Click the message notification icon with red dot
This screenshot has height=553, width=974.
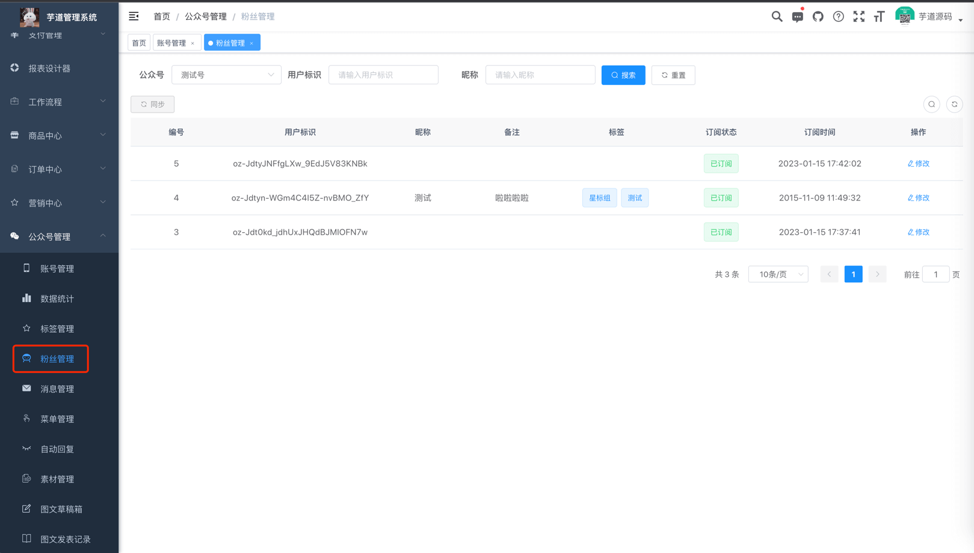tap(797, 16)
